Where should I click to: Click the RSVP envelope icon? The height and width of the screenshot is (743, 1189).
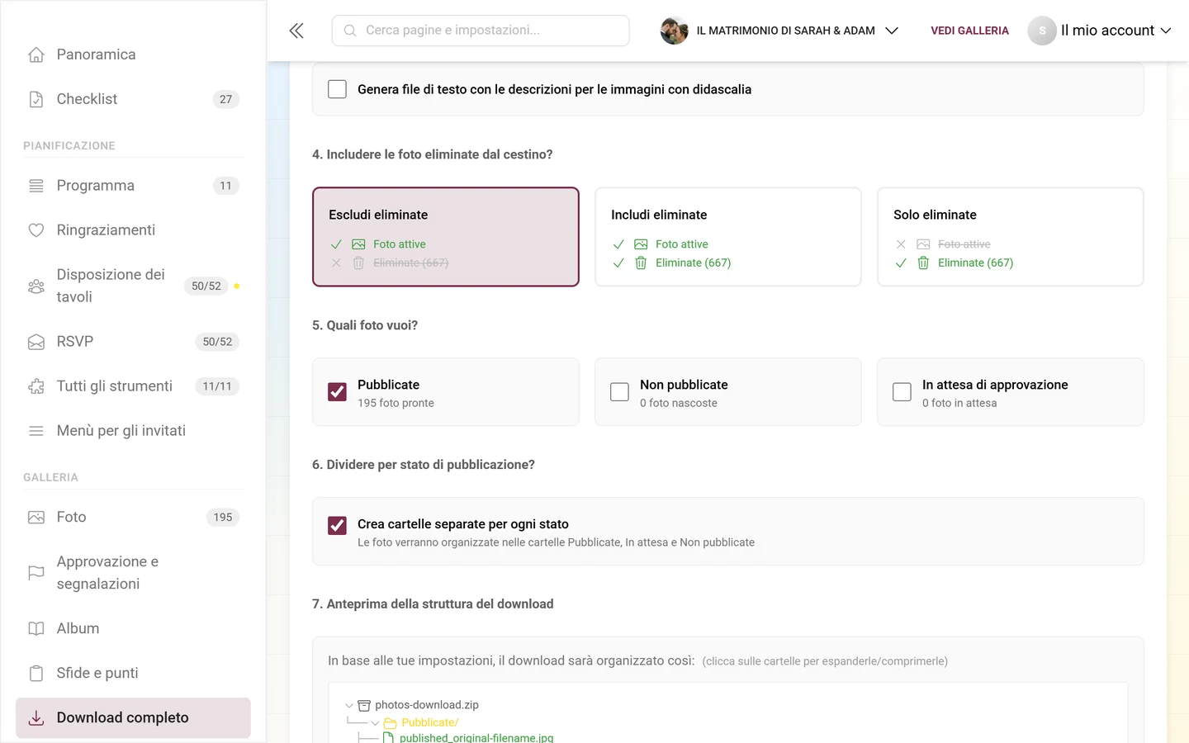pyautogui.click(x=36, y=342)
